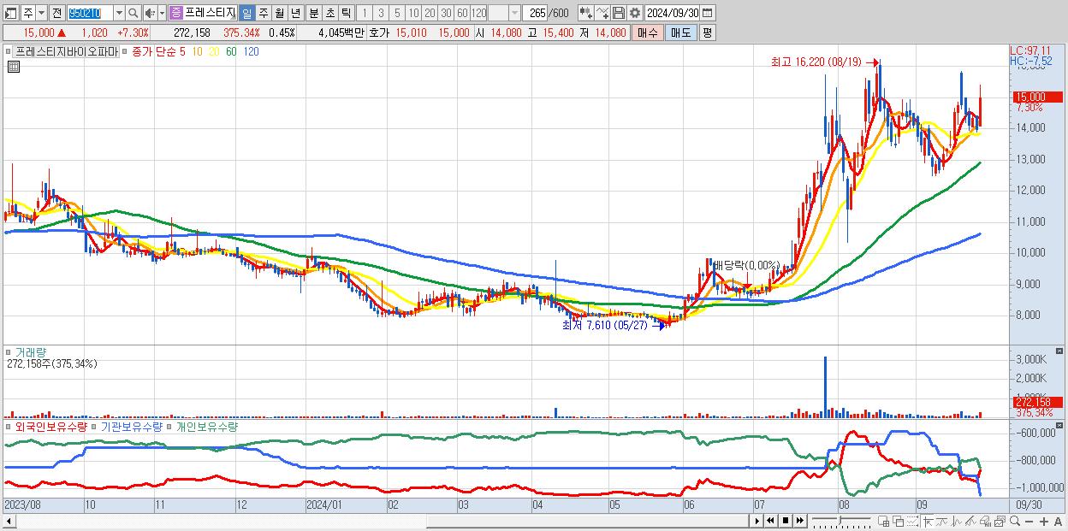
Task: Open the 주 type dropdown arrow
Action: [x=42, y=13]
